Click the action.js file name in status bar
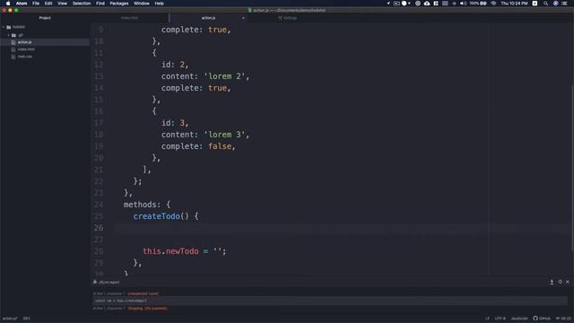 (x=10, y=319)
